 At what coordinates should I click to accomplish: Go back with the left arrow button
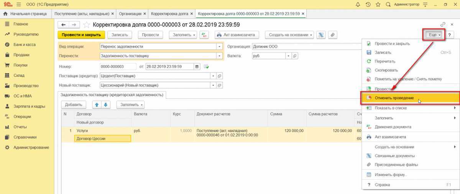tap(63, 25)
